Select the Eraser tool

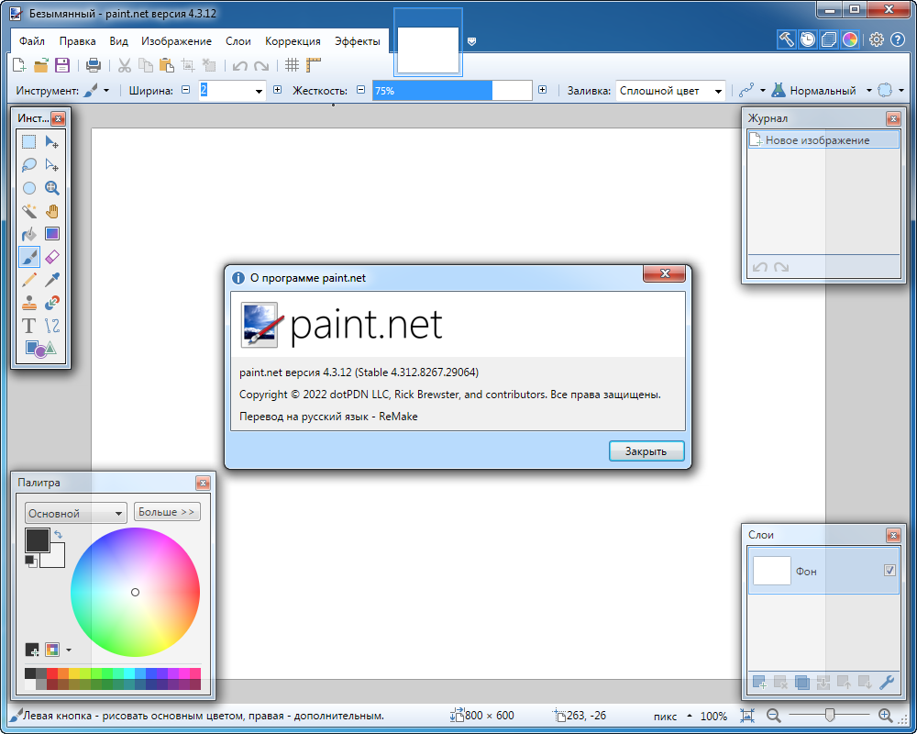[52, 257]
